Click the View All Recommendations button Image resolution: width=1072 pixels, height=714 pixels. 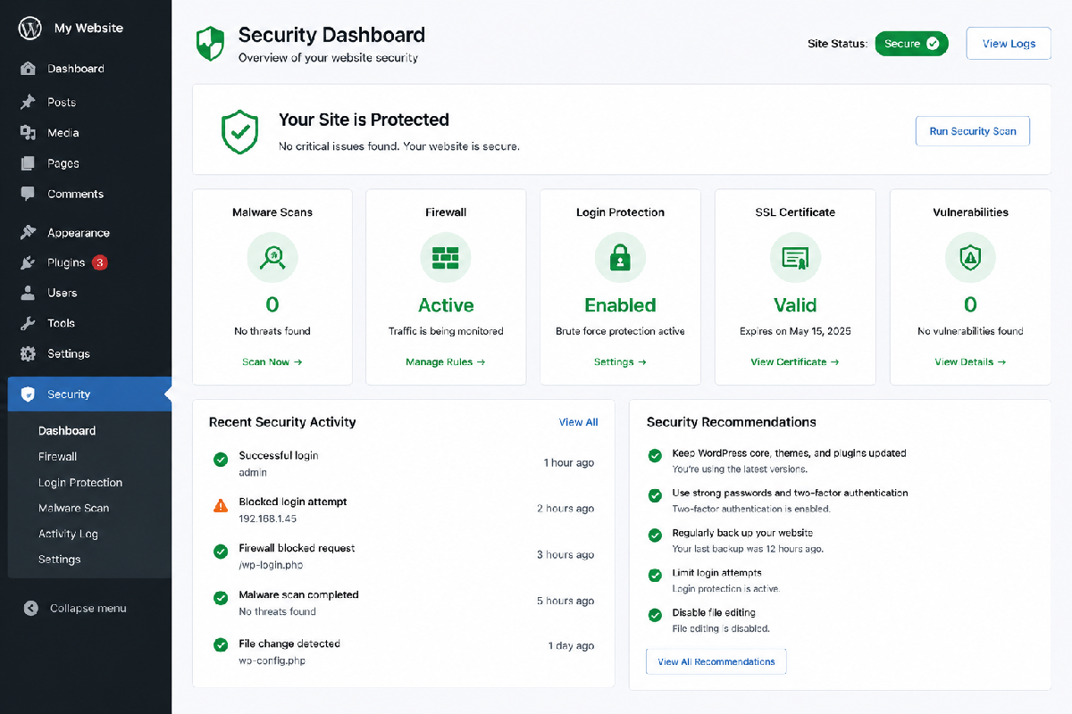point(716,662)
